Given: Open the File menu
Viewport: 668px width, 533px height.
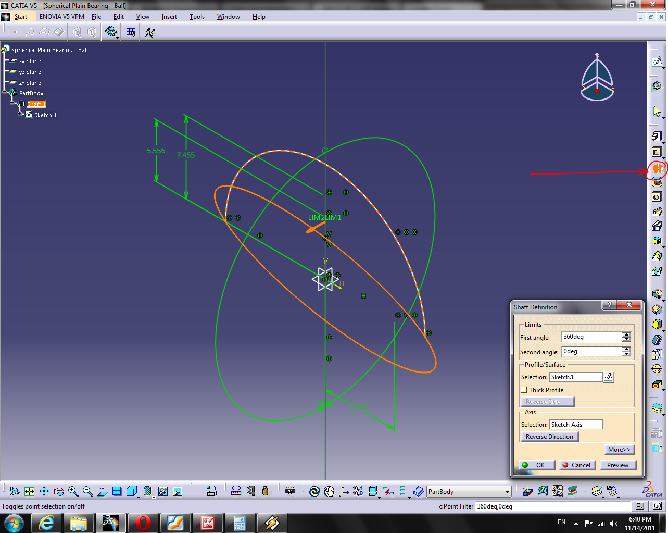Looking at the screenshot, I should (x=96, y=17).
